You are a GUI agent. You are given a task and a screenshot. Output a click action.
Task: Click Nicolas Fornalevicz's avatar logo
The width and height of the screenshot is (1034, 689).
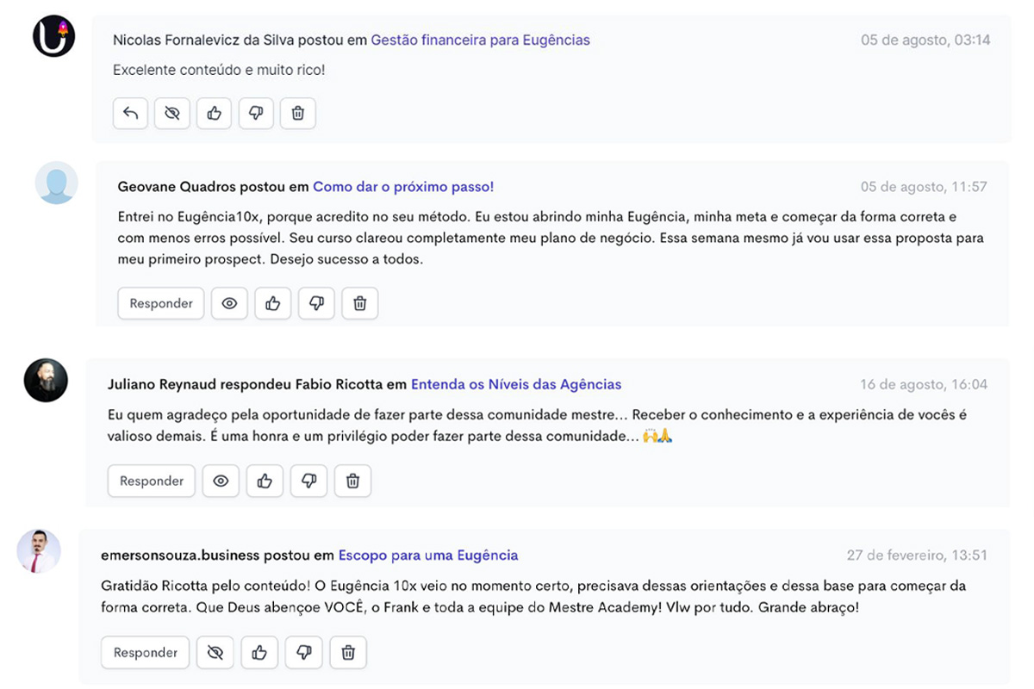(x=54, y=35)
